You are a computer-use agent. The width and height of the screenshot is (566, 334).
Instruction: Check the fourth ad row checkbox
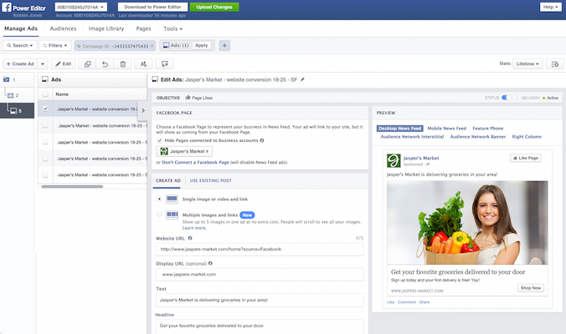[45, 159]
